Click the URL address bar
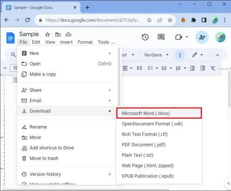231x191 pixels. coord(93,20)
